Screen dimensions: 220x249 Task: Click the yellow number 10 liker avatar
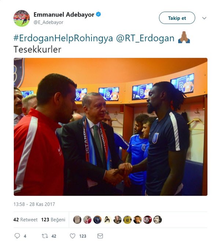point(128,220)
